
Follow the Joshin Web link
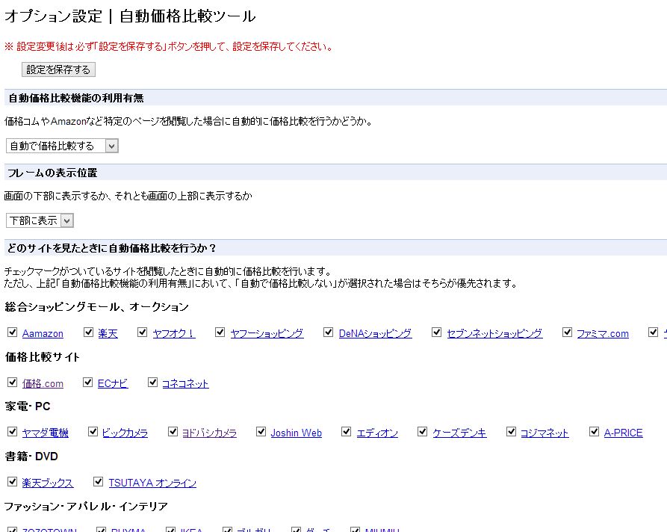[296, 433]
